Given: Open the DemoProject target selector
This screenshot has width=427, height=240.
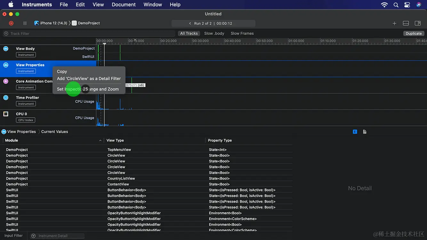Looking at the screenshot, I should coord(86,23).
